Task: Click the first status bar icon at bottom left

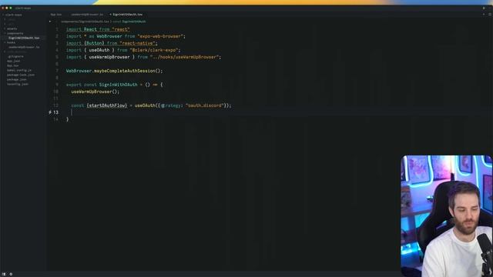Action: coord(4,274)
